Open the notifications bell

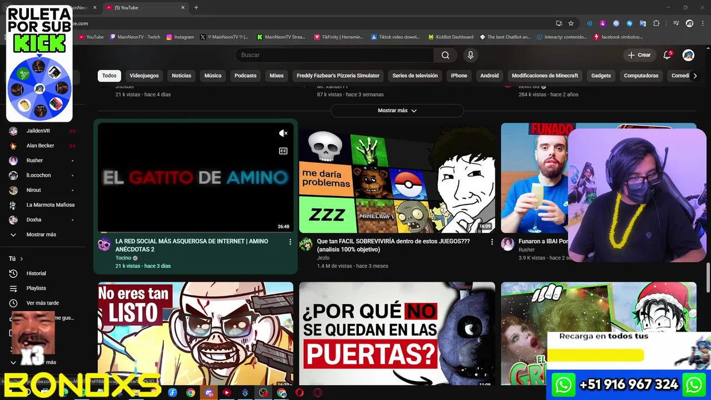(x=668, y=55)
